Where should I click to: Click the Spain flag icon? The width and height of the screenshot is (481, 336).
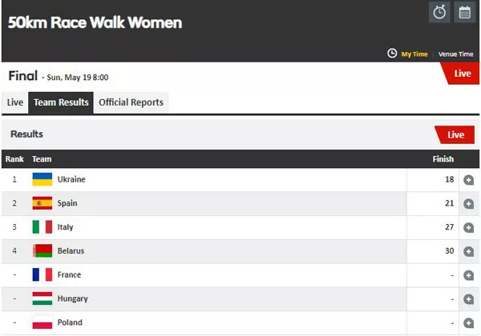click(x=42, y=203)
